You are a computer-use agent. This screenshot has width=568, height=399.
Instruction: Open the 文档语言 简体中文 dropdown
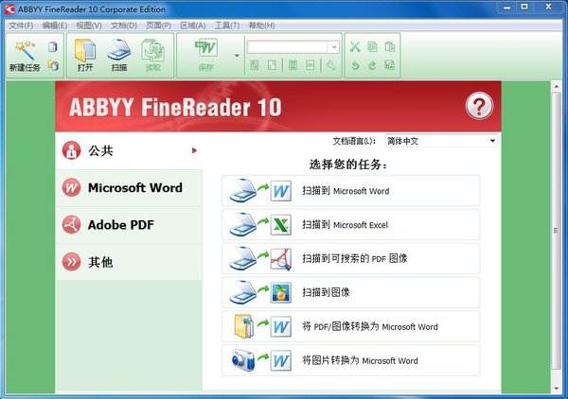coord(441,141)
